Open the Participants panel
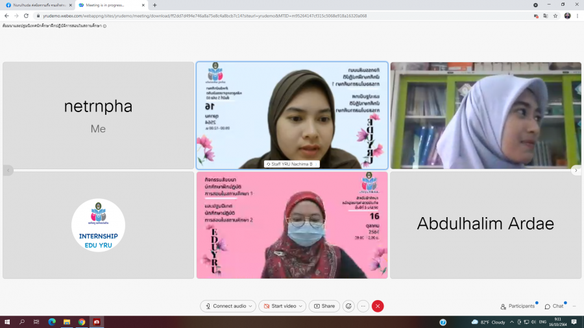The image size is (584, 328). click(518, 306)
